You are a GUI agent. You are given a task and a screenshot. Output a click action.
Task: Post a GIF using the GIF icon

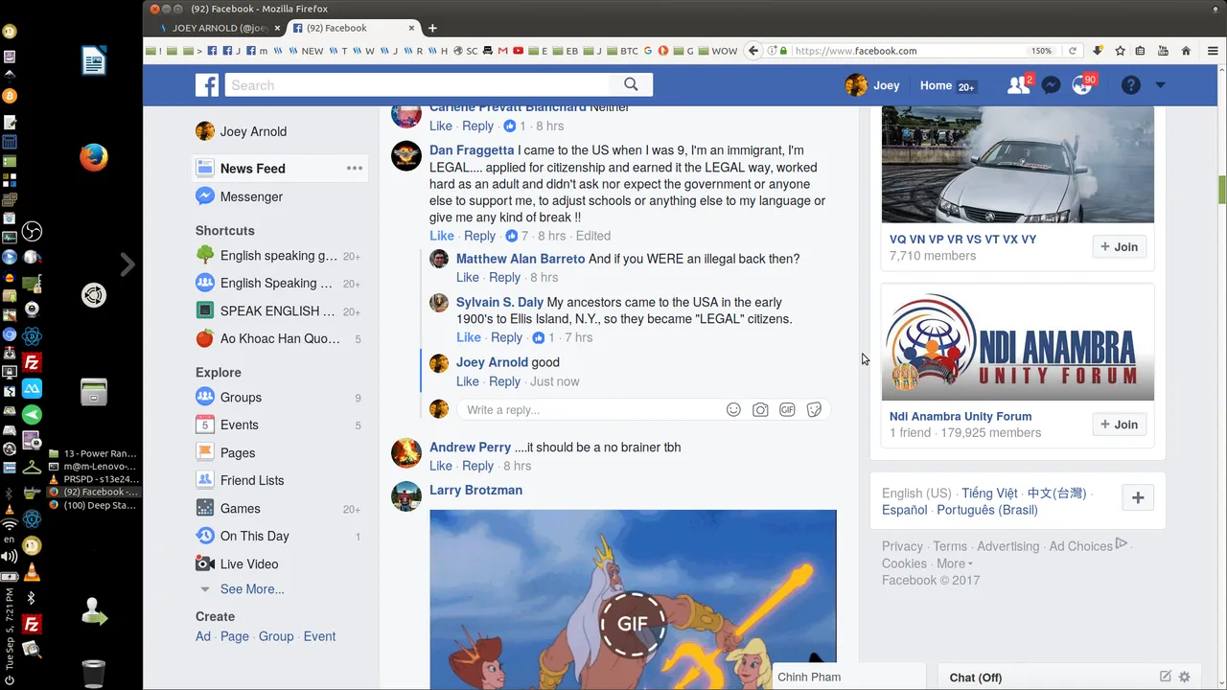coord(787,409)
